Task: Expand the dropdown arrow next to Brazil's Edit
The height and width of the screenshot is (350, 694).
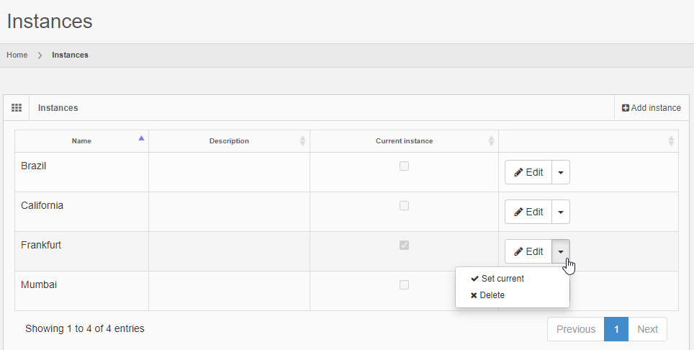Action: tap(561, 173)
